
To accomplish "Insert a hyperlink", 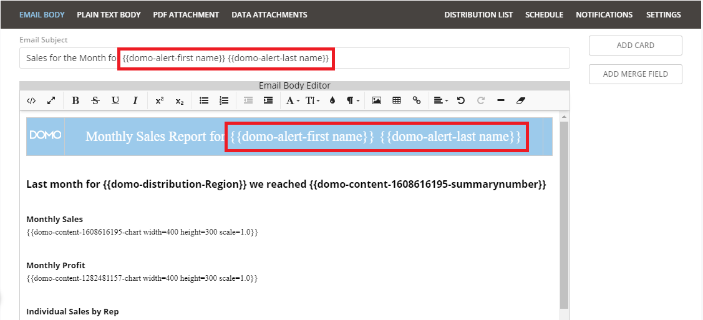I will (417, 101).
